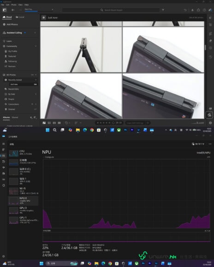Screen dimensions: 214x267
Task: Expand the Connections section chevron
Action: 36,104
